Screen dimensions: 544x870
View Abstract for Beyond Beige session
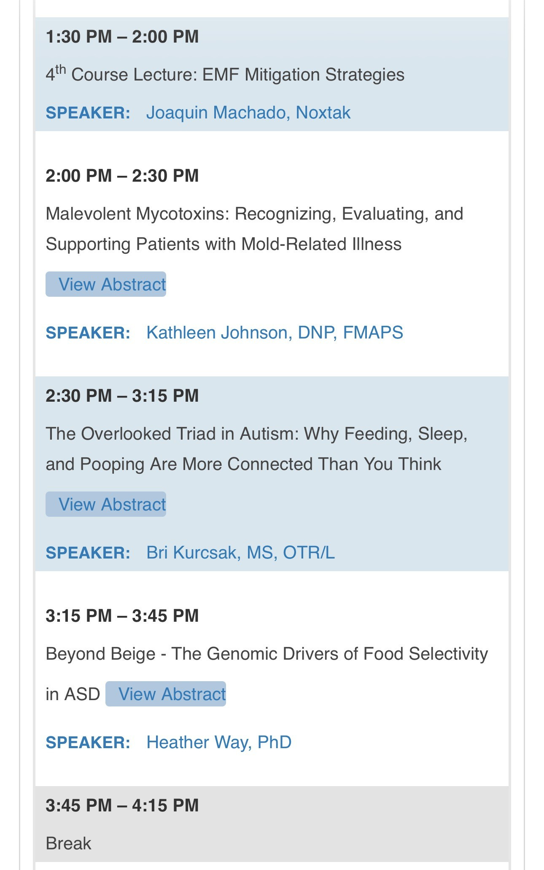[166, 694]
